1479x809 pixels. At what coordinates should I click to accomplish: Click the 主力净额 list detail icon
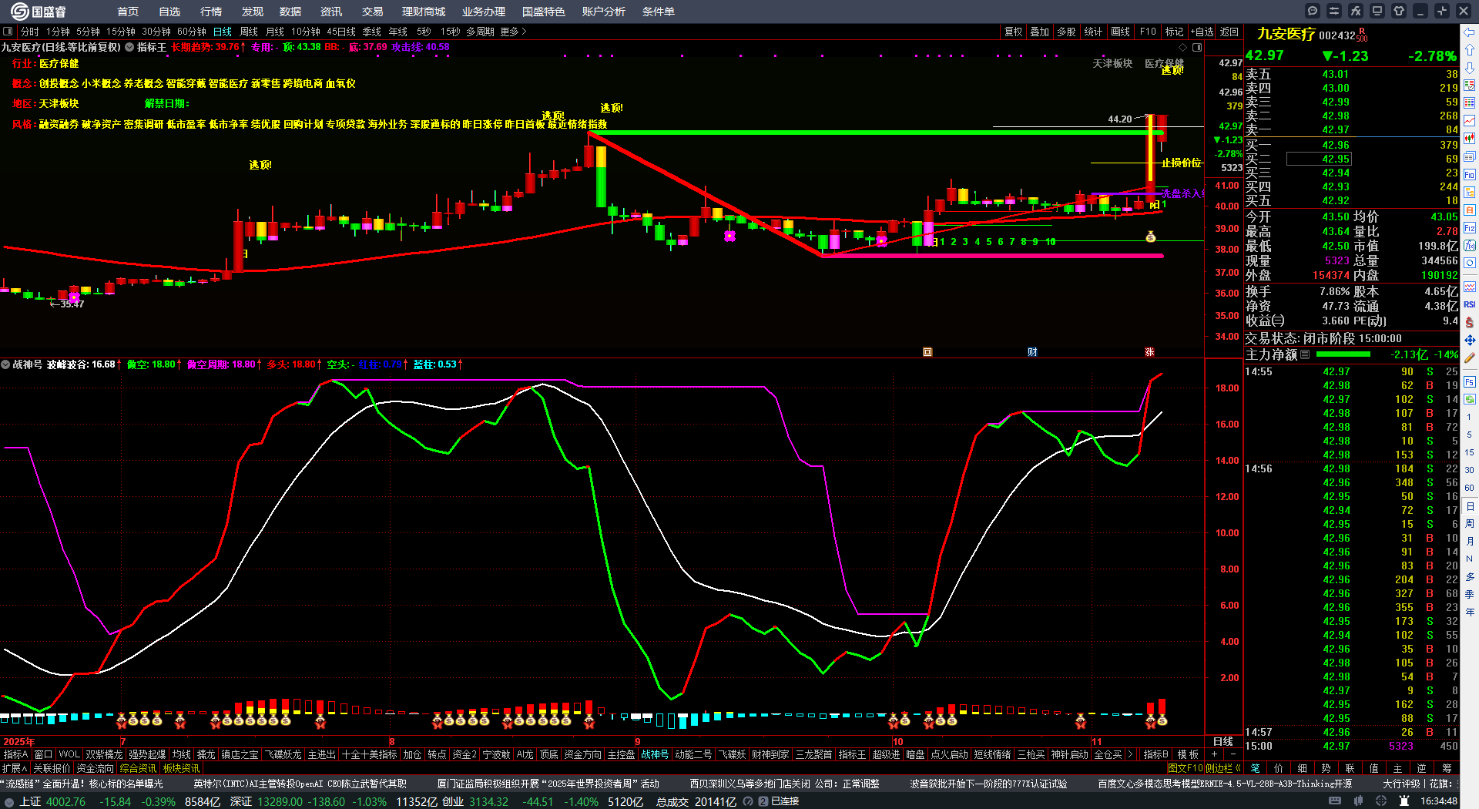1305,355
